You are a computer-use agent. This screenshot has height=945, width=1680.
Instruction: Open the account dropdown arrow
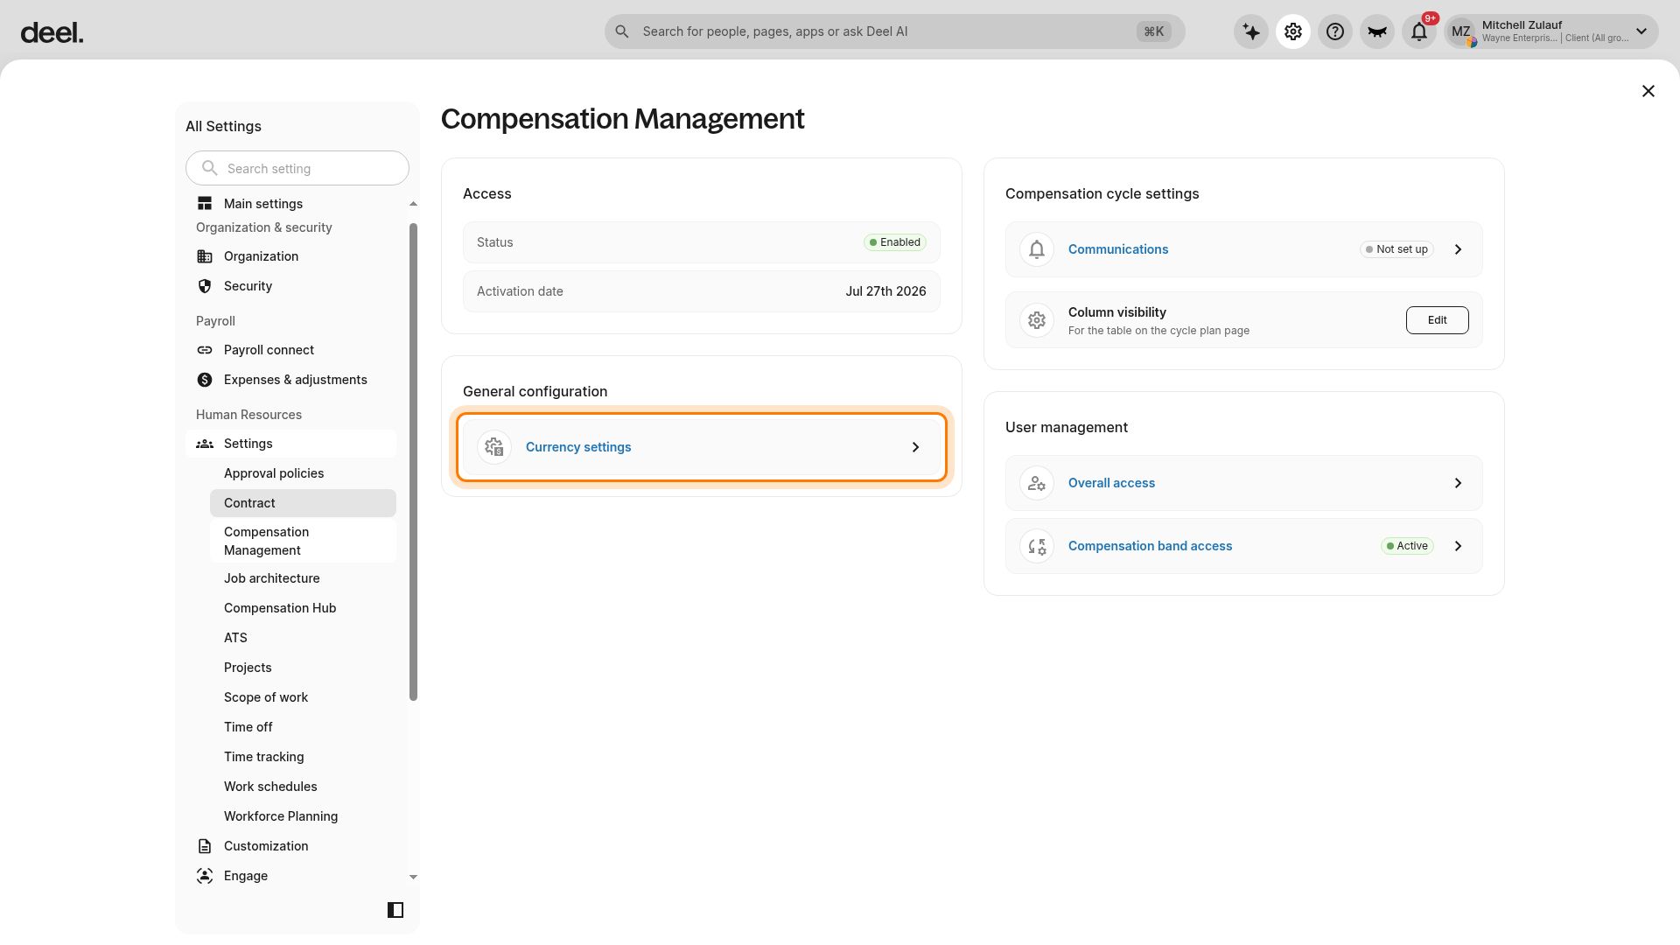[x=1641, y=31]
